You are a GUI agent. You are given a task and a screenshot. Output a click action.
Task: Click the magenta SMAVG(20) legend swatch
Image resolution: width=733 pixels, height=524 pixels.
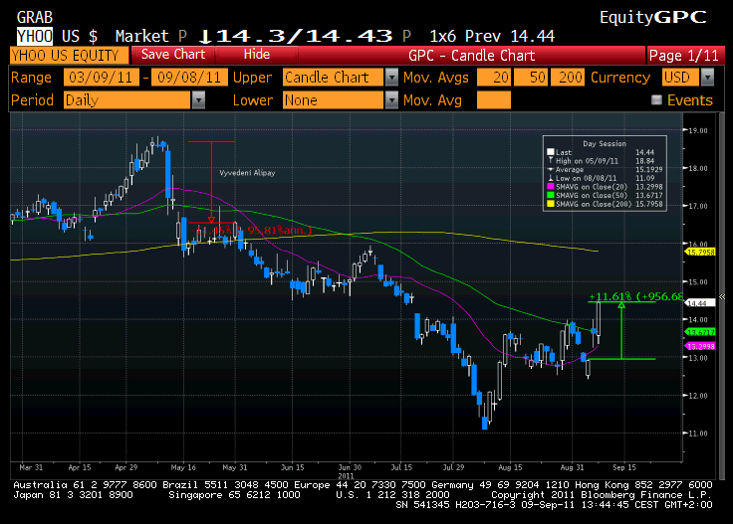[x=550, y=187]
